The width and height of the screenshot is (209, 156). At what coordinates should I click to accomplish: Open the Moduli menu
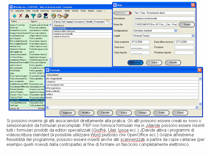pos(83,11)
